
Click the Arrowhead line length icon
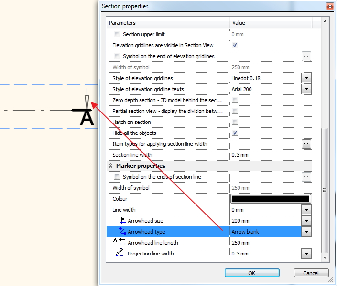click(120, 242)
